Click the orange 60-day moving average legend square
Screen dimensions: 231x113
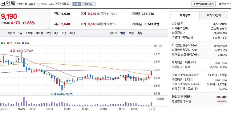15,43
